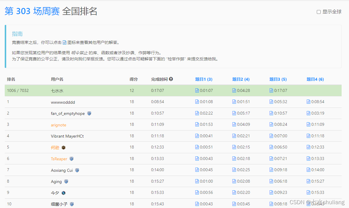Viewport: 349px width, 208px height.
Task: Open wwwwodddd's problem 1 solution code icon
Action: click(x=197, y=102)
